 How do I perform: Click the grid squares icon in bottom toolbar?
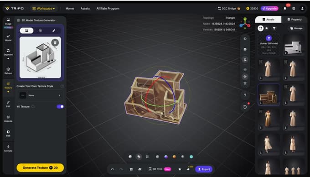pyautogui.click(x=131, y=169)
